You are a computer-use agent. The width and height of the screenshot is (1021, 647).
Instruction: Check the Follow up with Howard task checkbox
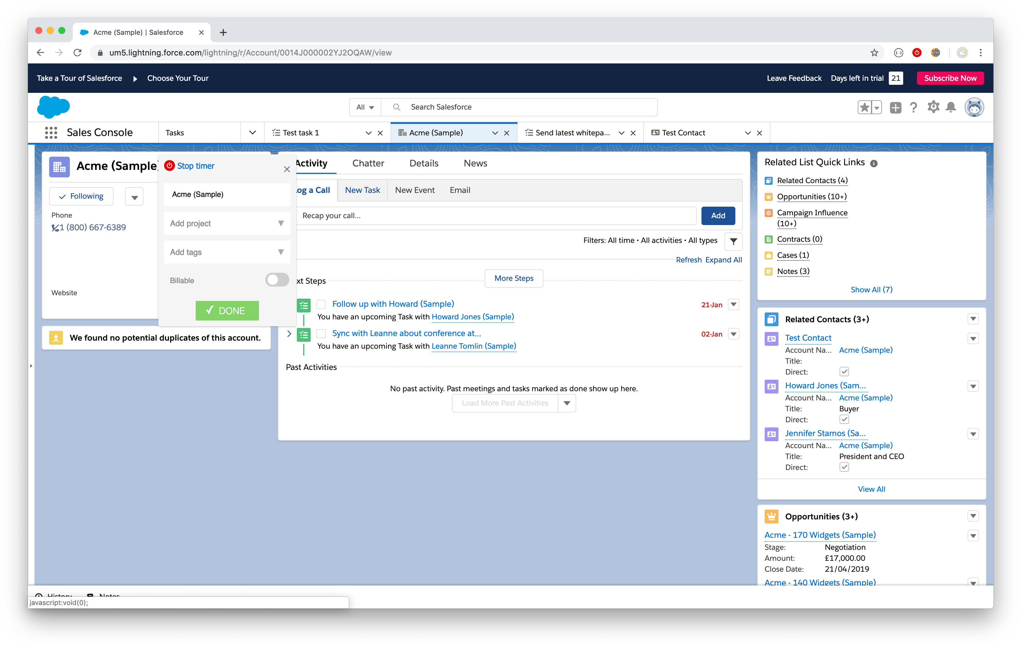click(x=321, y=304)
